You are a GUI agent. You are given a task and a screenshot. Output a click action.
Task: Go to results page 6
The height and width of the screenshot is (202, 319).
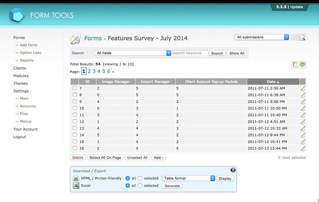109,71
